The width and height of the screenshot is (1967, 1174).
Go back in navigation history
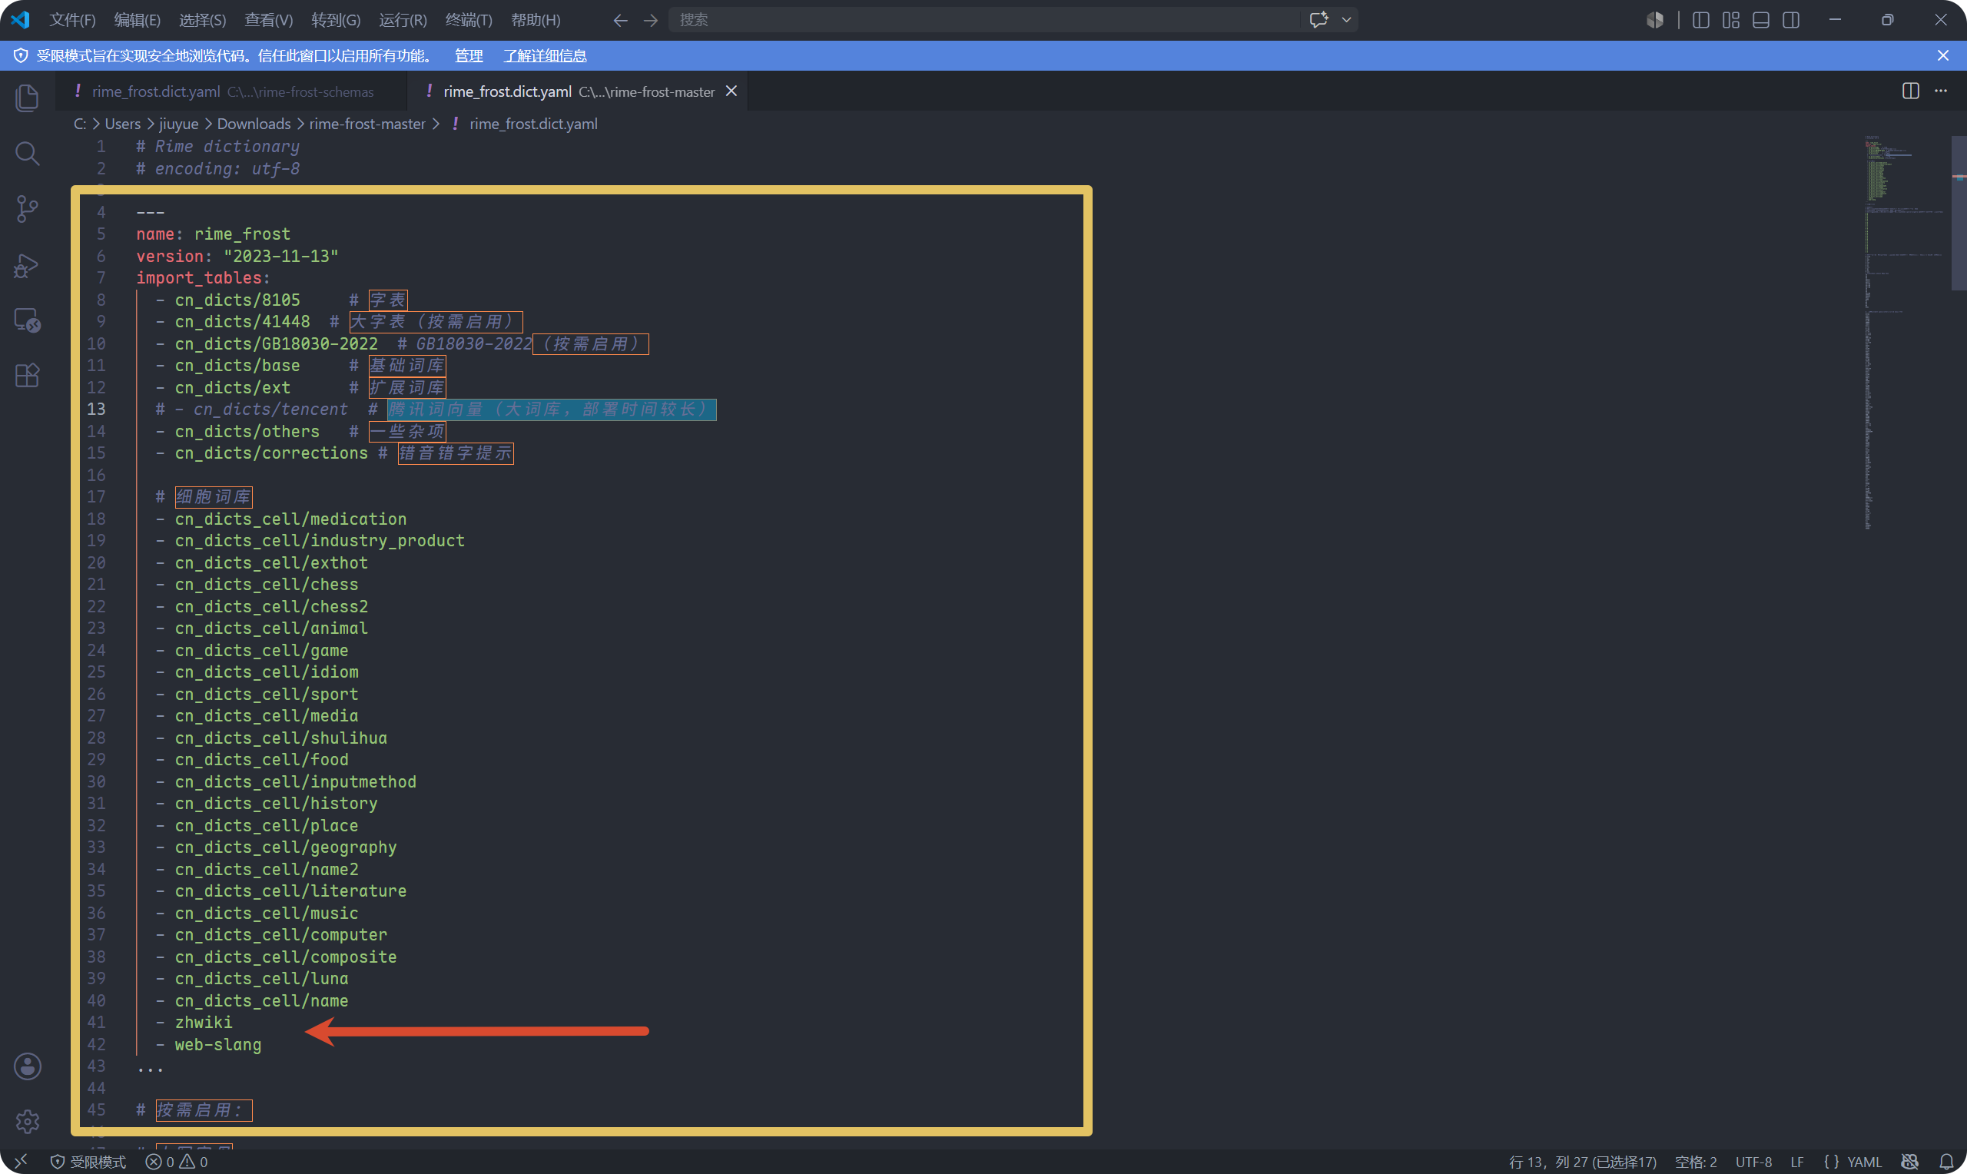click(x=620, y=20)
